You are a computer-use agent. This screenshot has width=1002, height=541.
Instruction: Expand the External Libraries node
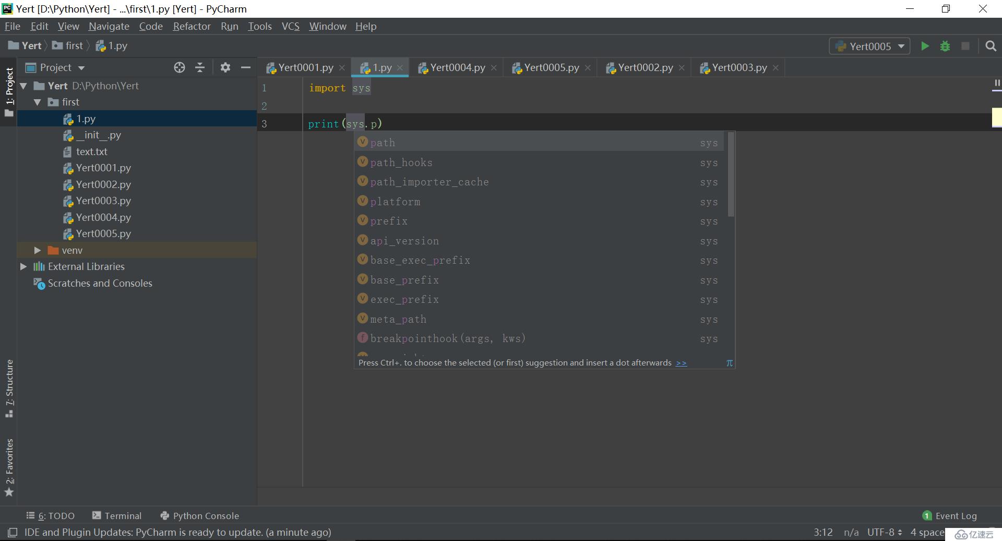23,267
